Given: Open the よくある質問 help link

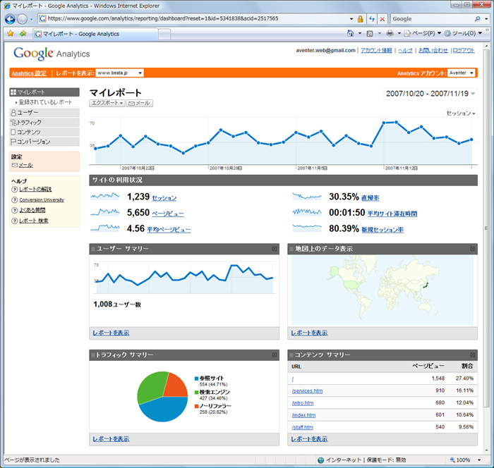Looking at the screenshot, I should coord(32,210).
